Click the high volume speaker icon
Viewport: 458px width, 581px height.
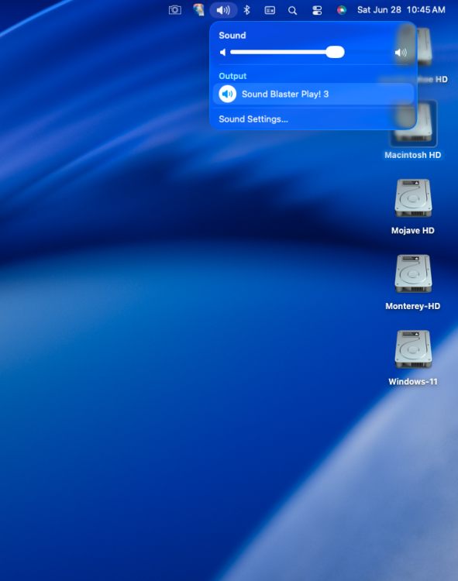coord(401,52)
